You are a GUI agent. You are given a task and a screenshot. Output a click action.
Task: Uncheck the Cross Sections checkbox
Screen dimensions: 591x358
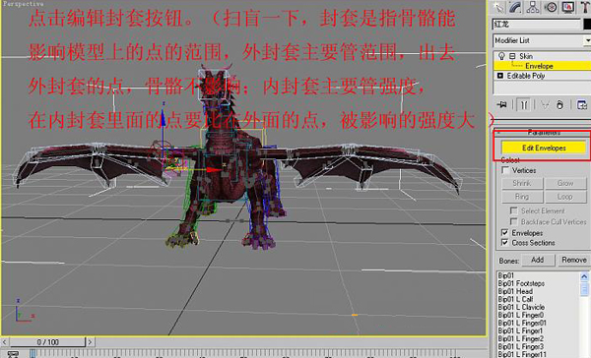[505, 243]
